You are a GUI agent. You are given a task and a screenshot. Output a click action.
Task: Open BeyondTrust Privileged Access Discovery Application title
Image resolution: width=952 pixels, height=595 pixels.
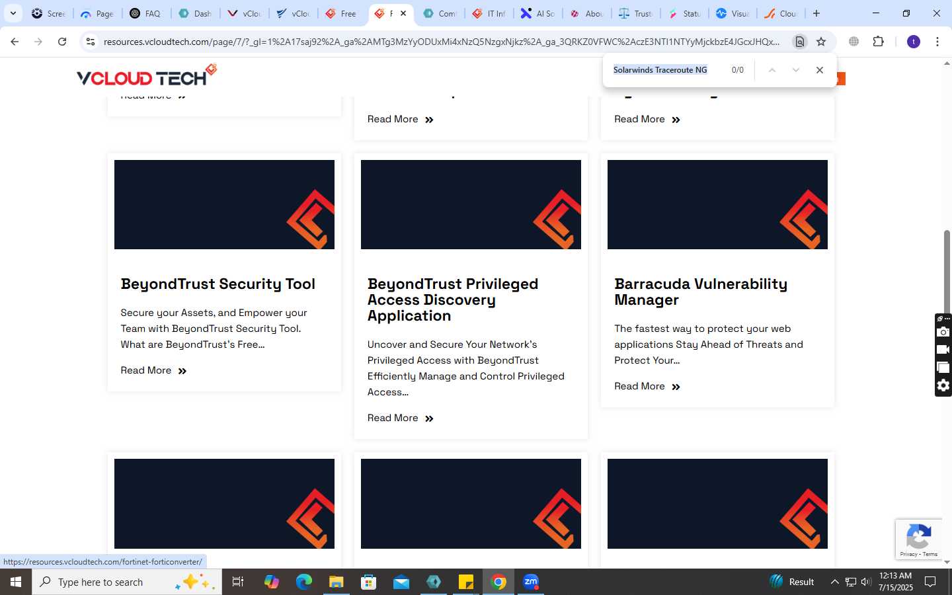coord(453,299)
